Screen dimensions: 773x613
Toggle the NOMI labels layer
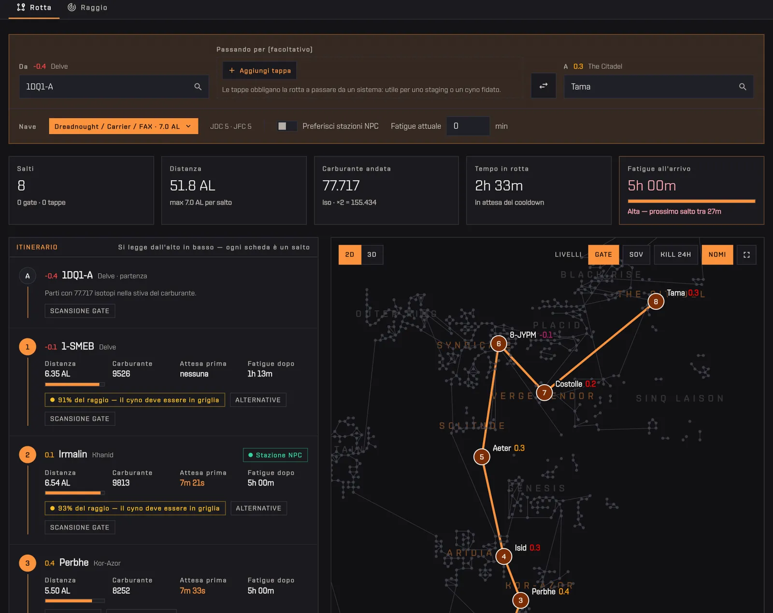(717, 255)
